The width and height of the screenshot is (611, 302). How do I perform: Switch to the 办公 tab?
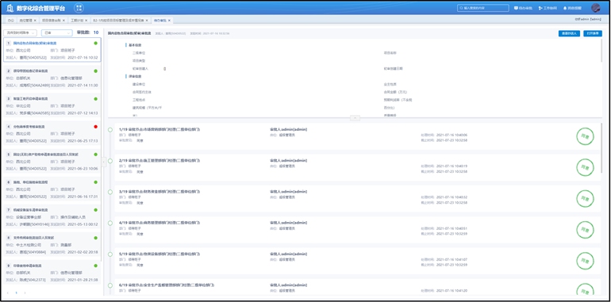10,21
